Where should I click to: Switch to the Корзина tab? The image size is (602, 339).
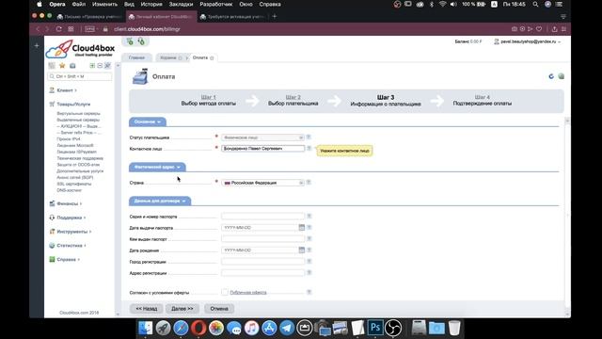click(x=168, y=57)
